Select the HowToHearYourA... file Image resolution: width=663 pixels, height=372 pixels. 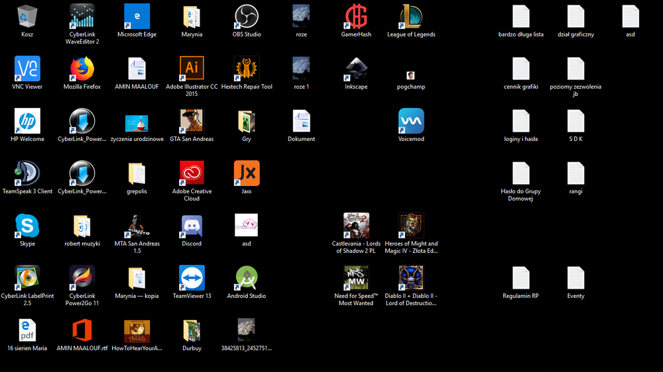coord(137,332)
